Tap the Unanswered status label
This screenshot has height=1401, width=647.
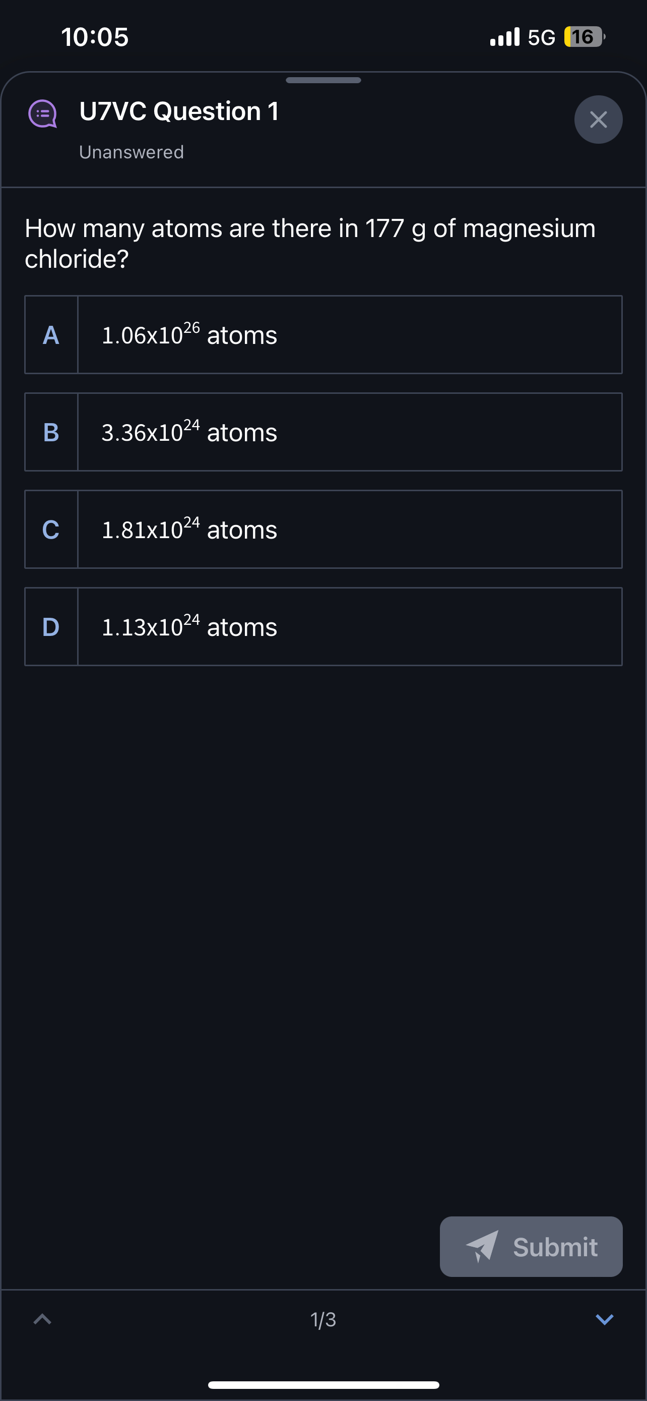pos(131,152)
